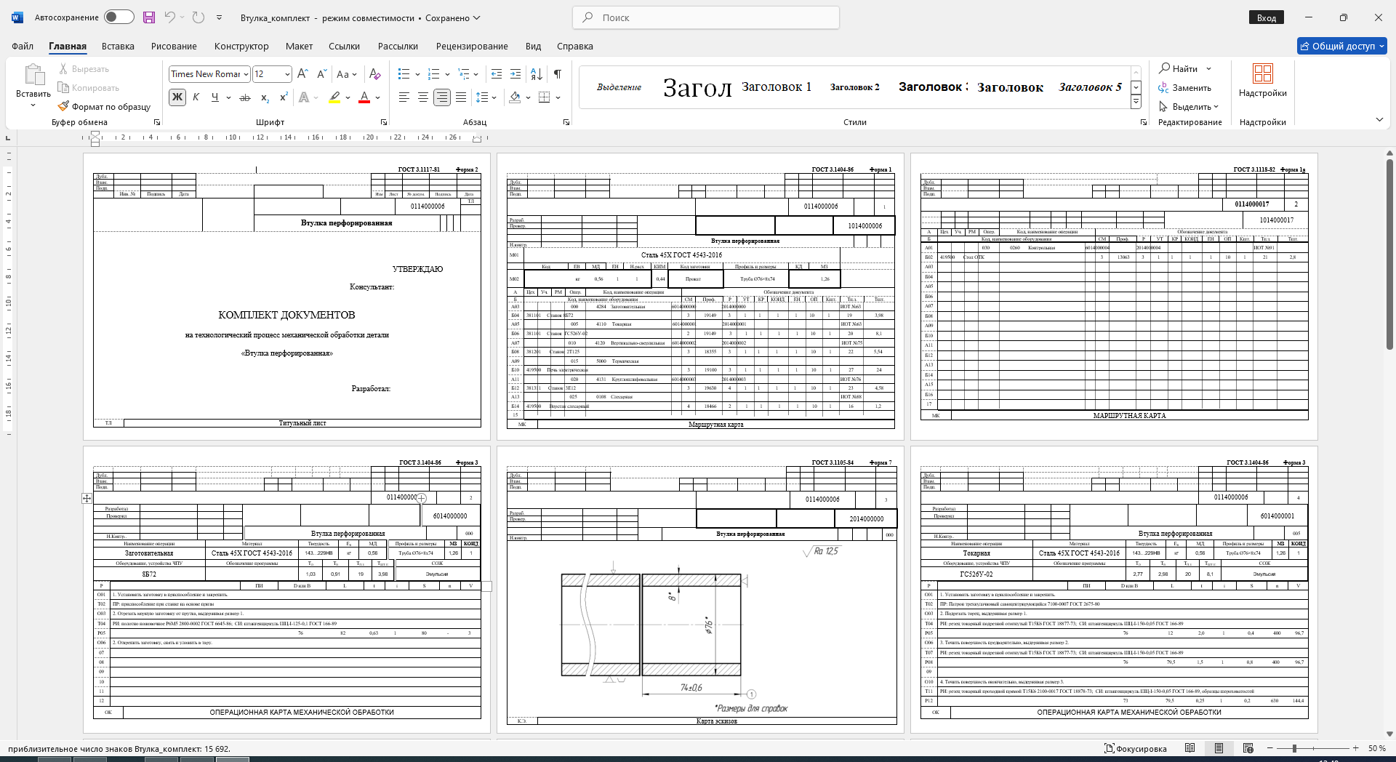Adjust the zoom slider

[1294, 748]
